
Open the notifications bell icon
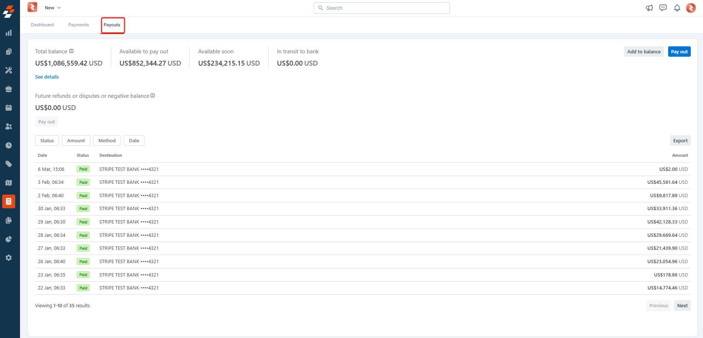677,8
